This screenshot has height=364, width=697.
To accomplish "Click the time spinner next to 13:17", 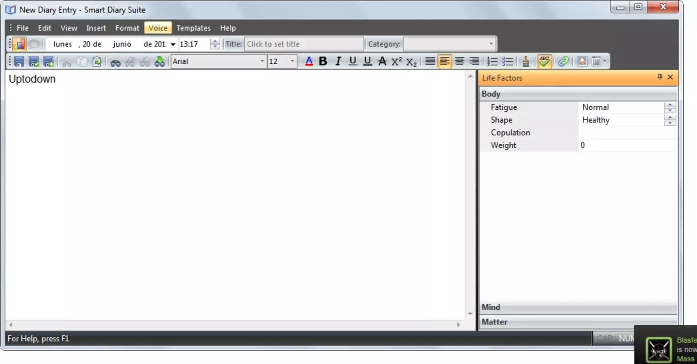I will [215, 44].
